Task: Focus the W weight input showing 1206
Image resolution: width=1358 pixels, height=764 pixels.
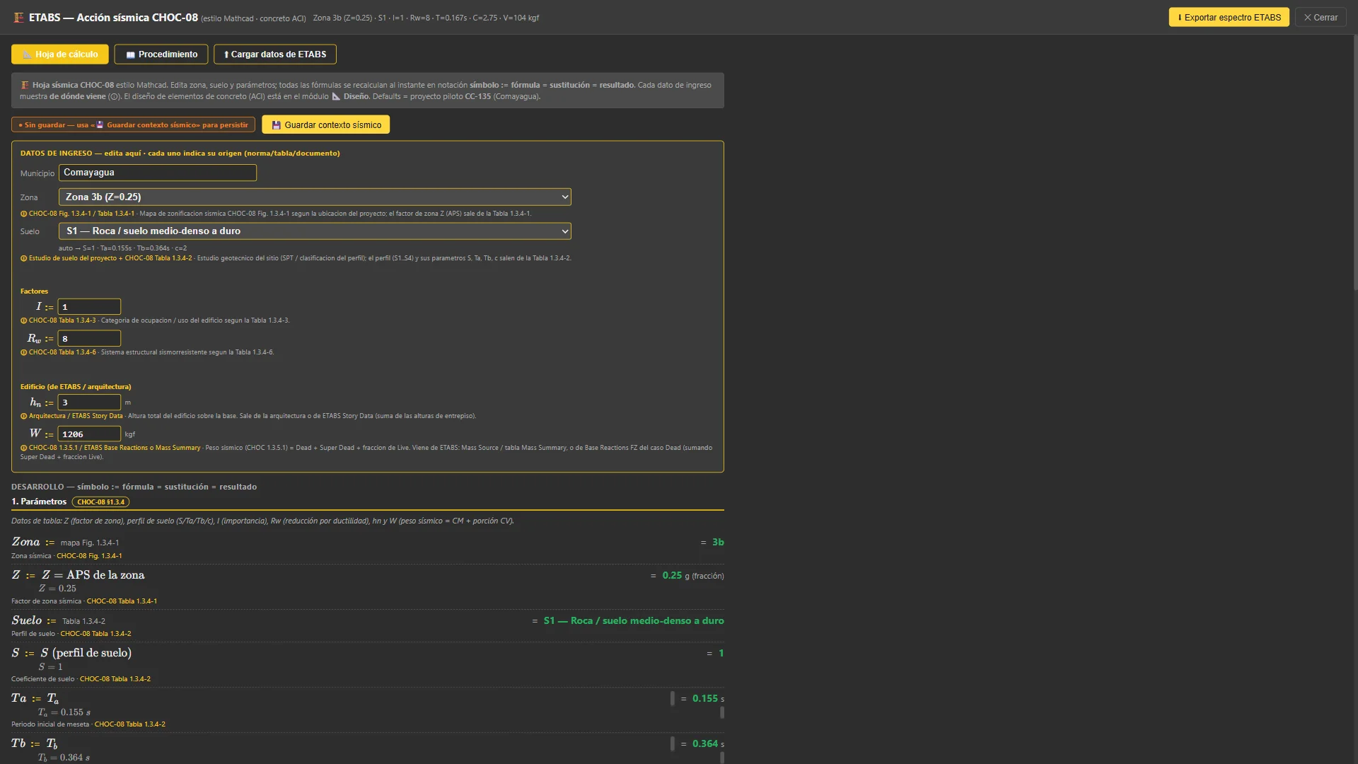Action: click(x=89, y=434)
